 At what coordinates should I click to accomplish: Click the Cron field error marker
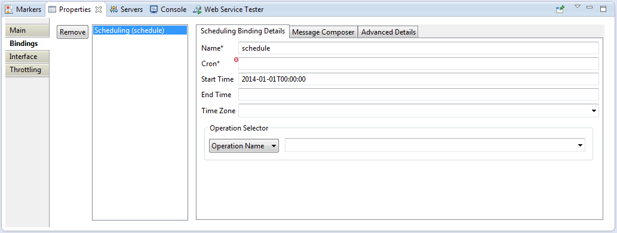pyautogui.click(x=236, y=60)
